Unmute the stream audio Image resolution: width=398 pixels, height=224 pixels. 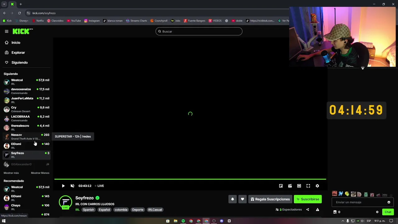point(72,186)
